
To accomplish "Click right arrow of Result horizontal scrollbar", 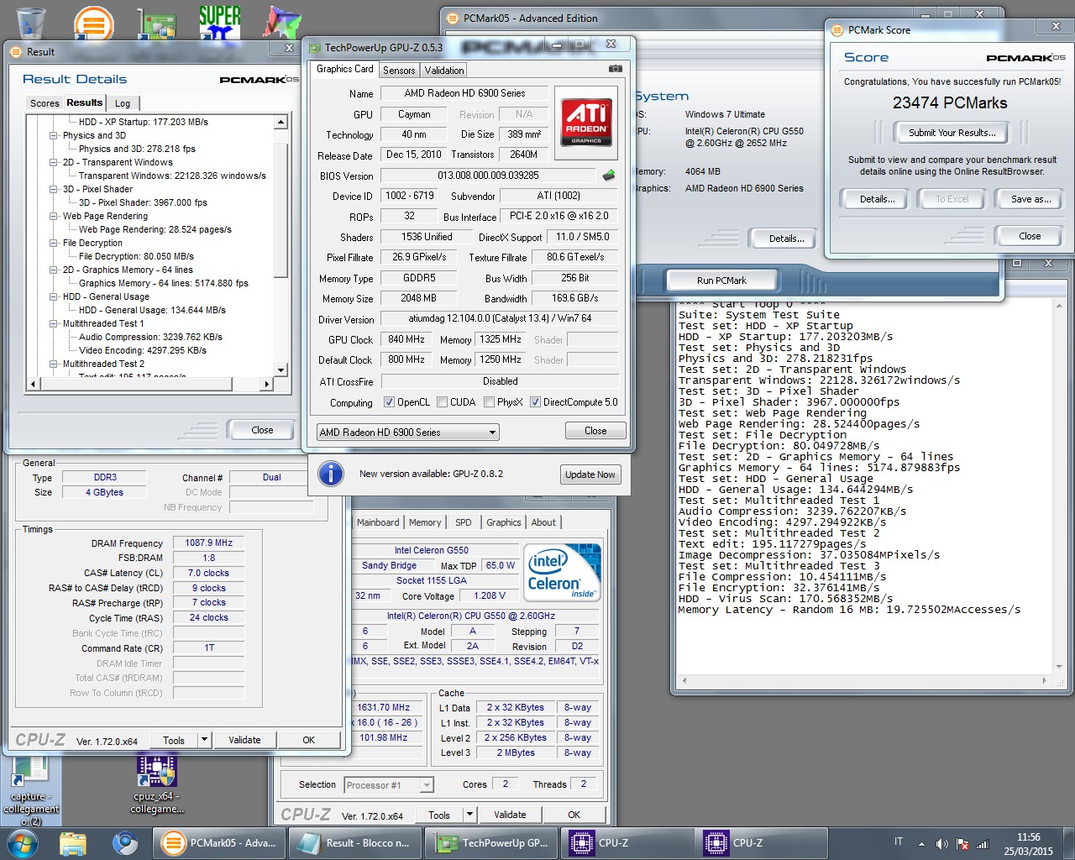I will [267, 384].
